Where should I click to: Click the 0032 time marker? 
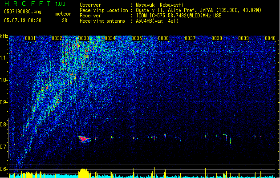57,38
